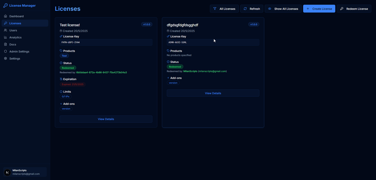Image resolution: width=376 pixels, height=180 pixels.
Task: Click the calendar icon in dfgdsgfdgfdsgghdf card
Action: point(168,31)
